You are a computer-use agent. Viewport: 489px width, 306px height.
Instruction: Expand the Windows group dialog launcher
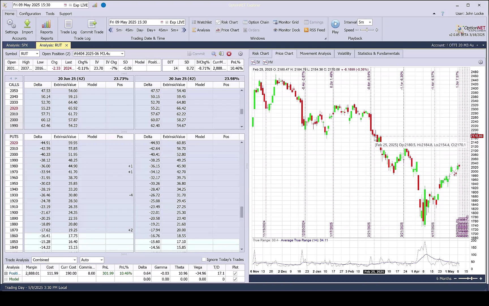(x=325, y=39)
